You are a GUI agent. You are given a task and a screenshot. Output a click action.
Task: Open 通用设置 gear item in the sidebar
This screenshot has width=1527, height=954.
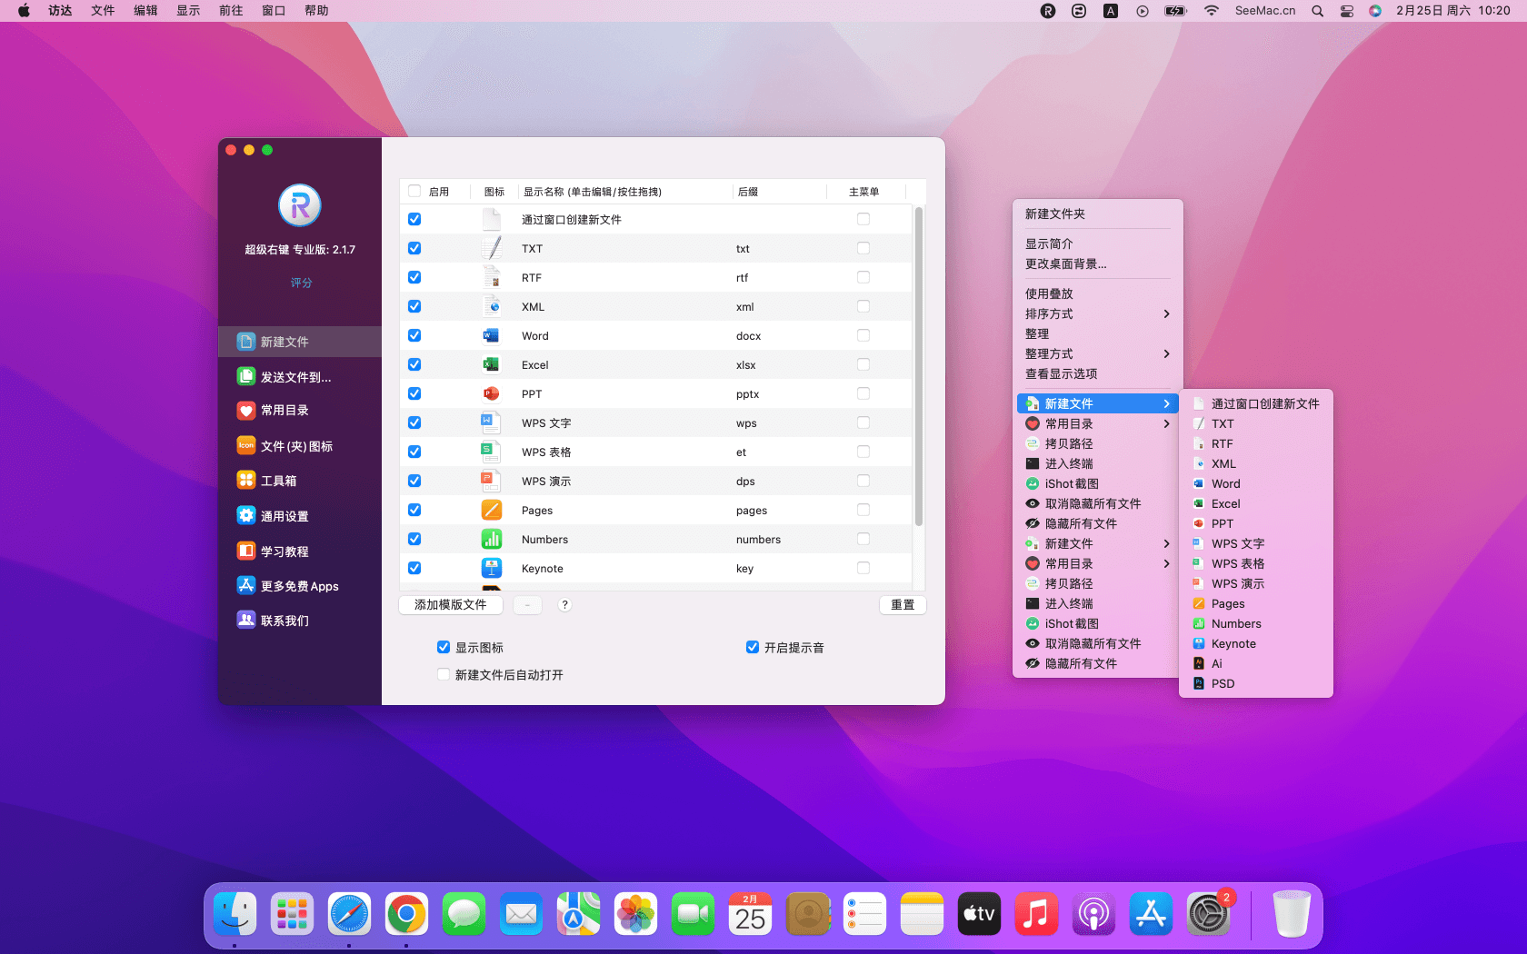[246, 516]
